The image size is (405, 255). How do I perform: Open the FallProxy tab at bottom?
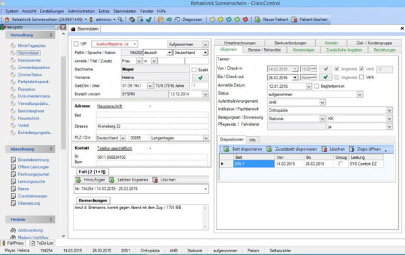(13, 243)
